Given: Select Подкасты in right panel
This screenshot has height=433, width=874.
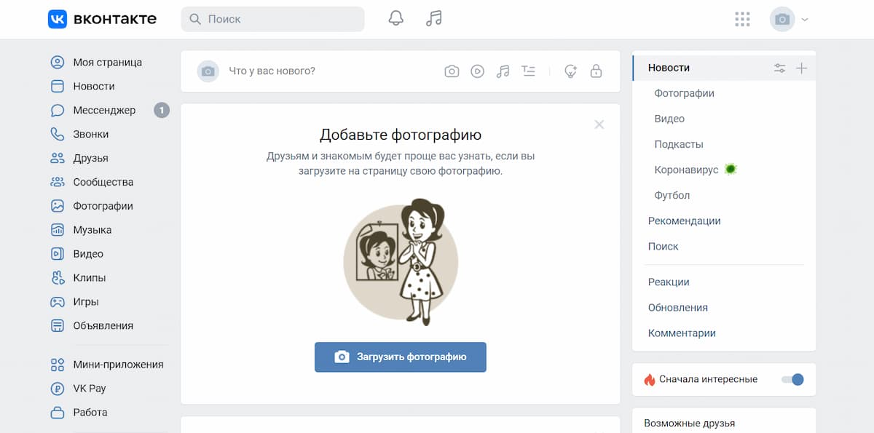Looking at the screenshot, I should coord(679,144).
